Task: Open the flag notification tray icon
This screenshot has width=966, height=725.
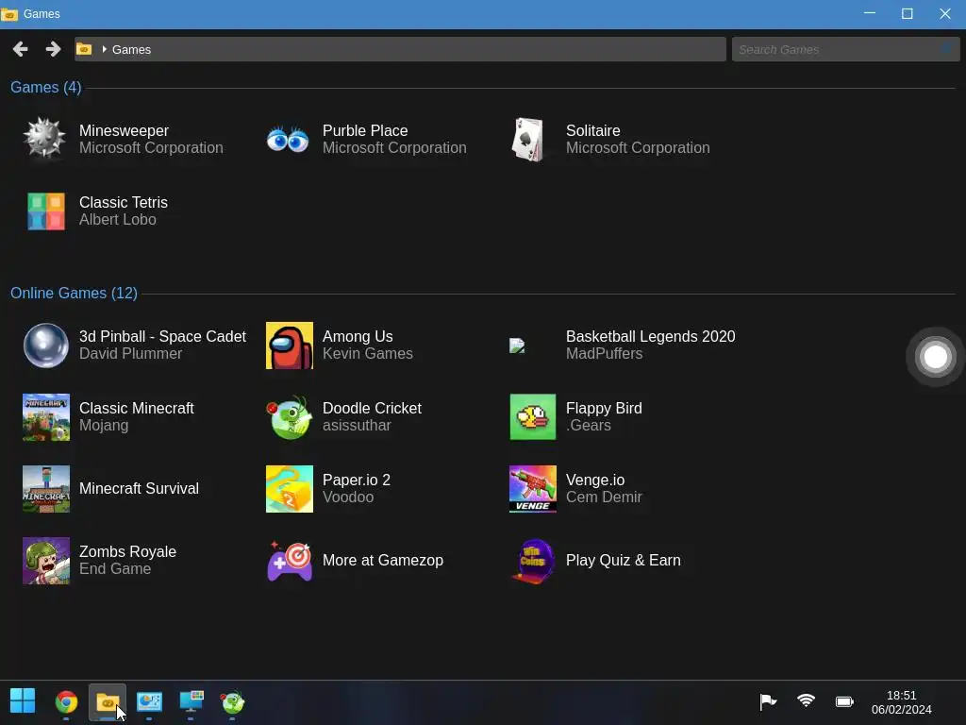Action: [768, 701]
